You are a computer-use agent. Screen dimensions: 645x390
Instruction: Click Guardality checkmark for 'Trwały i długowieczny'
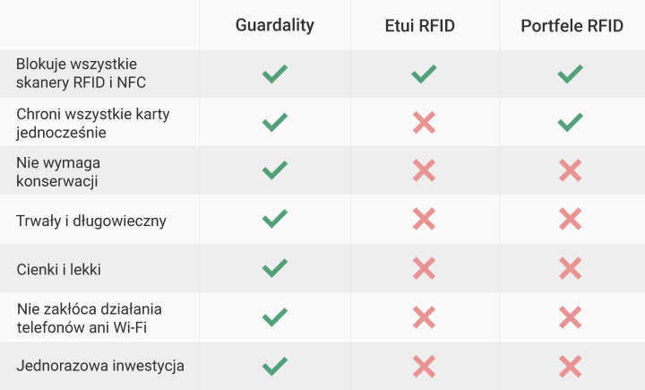click(275, 219)
